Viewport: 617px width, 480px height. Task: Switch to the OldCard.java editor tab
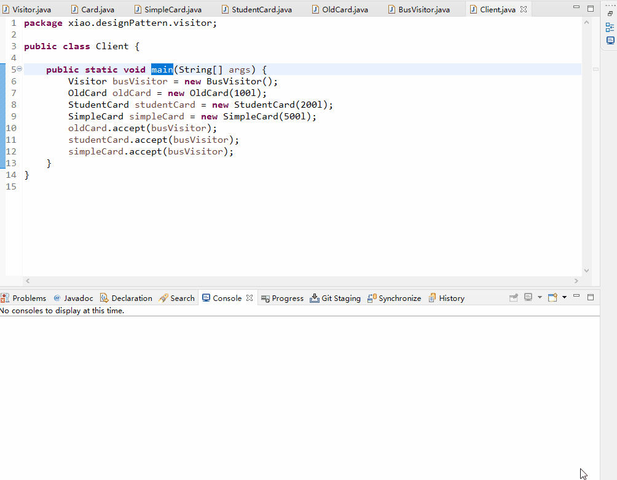(x=340, y=9)
